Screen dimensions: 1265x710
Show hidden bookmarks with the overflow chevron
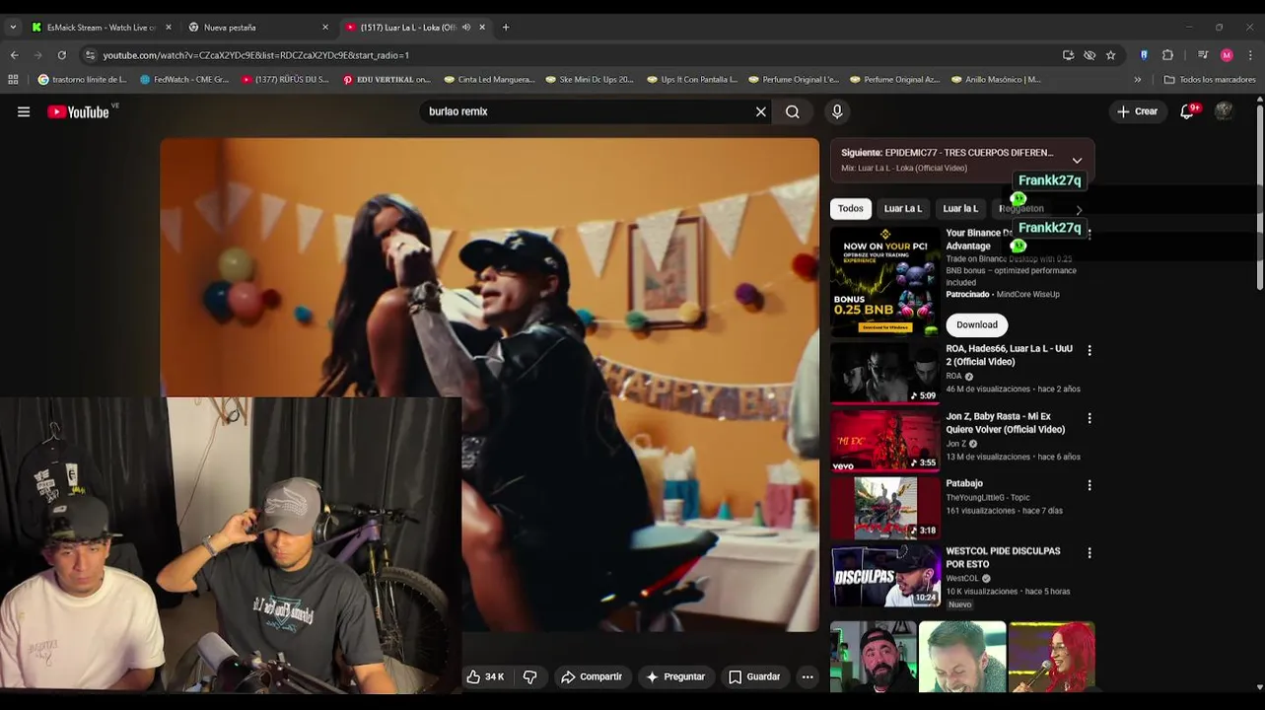pos(1138,79)
